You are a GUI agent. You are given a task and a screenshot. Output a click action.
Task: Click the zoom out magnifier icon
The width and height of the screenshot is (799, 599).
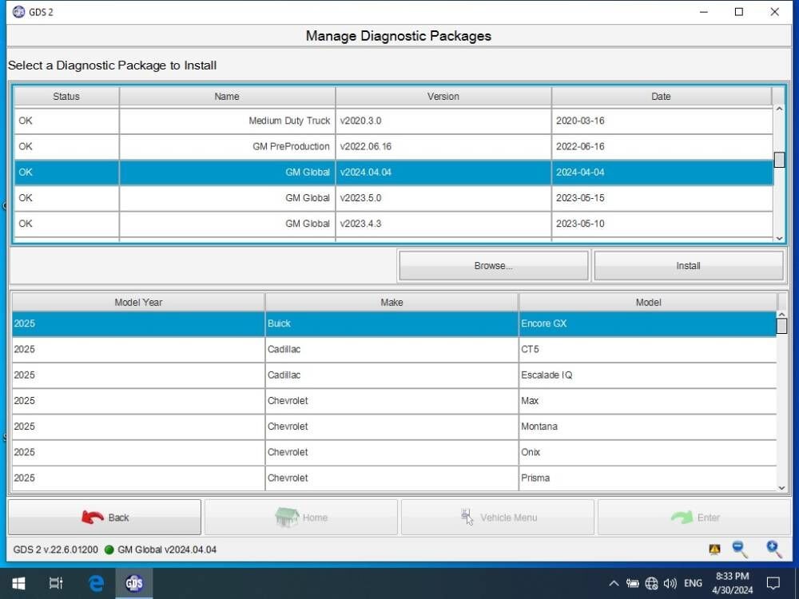[x=739, y=549]
